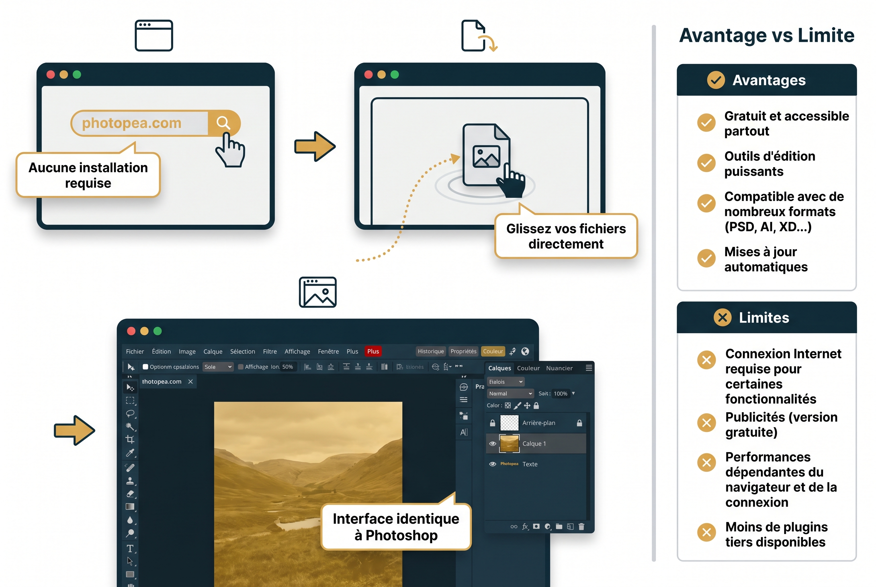
Task: Select the Rectangle Select tool
Action: [x=130, y=400]
